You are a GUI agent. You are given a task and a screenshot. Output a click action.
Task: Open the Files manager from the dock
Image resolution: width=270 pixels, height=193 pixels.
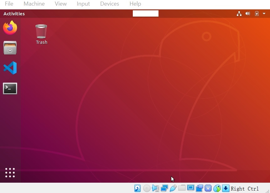10,48
